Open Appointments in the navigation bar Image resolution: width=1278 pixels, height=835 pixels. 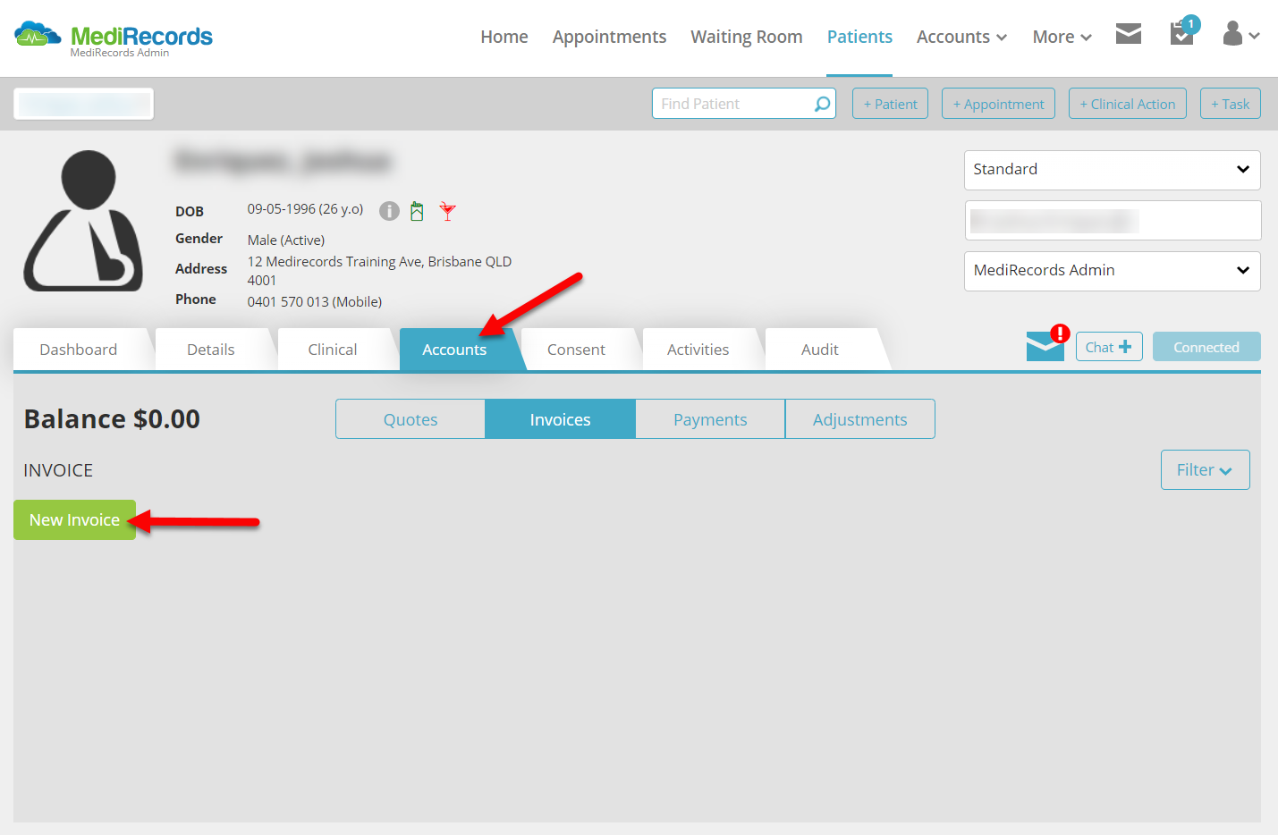click(609, 37)
